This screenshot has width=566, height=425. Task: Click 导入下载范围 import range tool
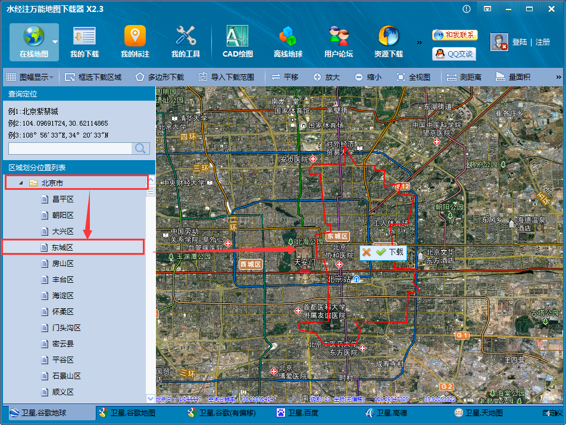(226, 77)
